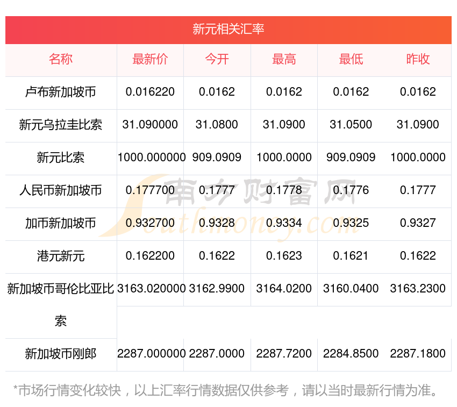Click the latest price 0.162200
Screen dimensions: 457x407
tap(150, 256)
